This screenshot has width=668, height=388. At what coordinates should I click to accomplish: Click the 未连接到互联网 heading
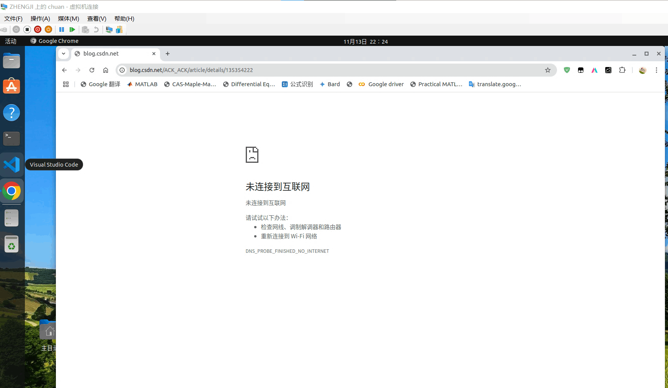tap(278, 187)
